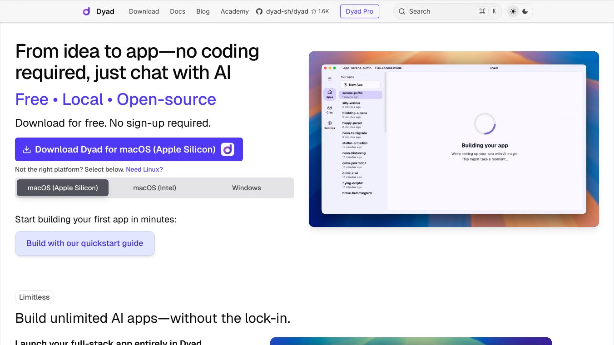The height and width of the screenshot is (345, 614).
Task: Click "Build unlimited AI apps—without the lock-in." heading
Action: pyautogui.click(x=153, y=318)
